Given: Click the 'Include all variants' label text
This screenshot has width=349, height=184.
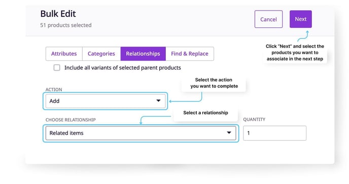Looking at the screenshot, I should click(123, 68).
